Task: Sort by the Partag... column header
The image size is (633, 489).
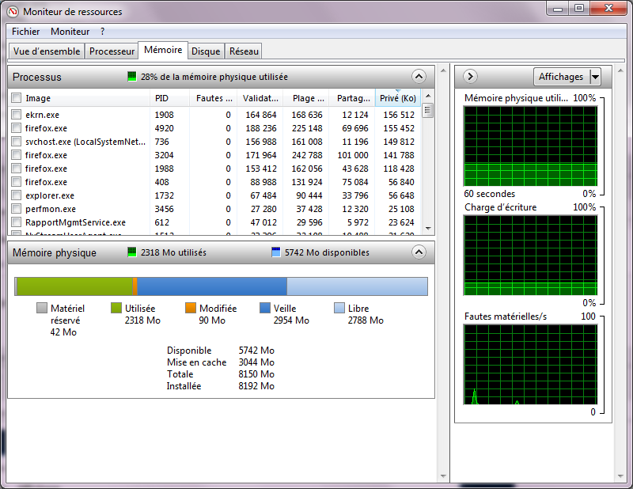Action: [x=352, y=98]
